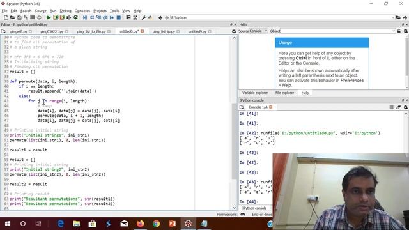Screen dimensions: 409x230
Task: Open Chrome from the taskbar
Action: [156, 224]
